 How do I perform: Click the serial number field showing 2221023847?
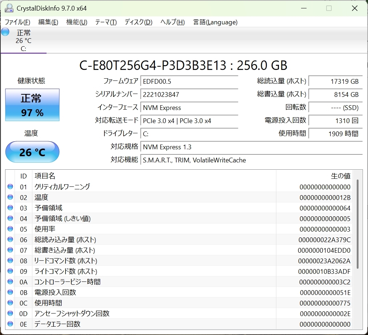click(189, 94)
